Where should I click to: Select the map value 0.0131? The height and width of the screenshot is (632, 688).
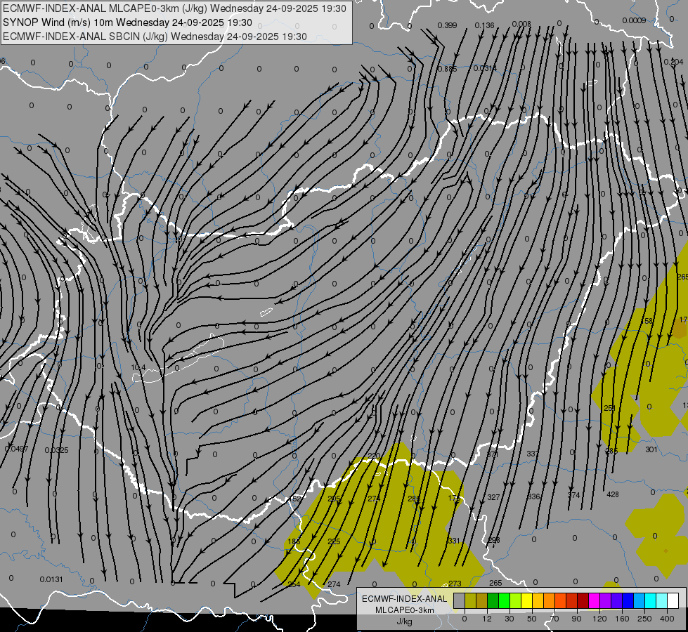[51, 579]
